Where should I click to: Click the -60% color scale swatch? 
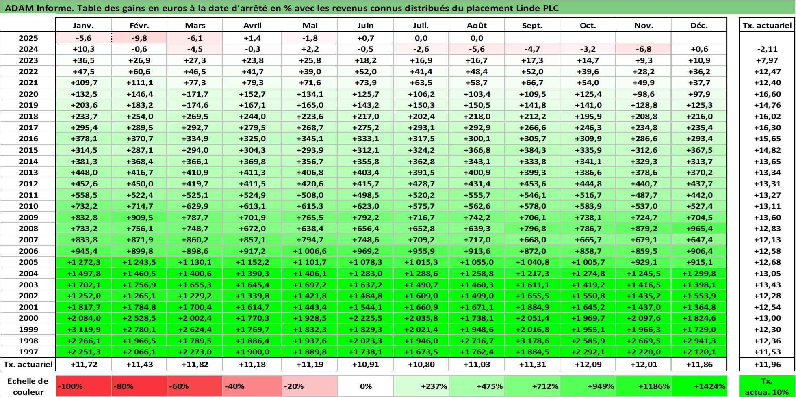[x=195, y=386]
